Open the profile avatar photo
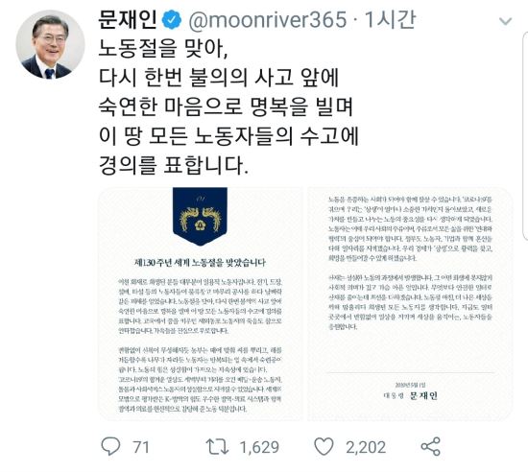 (x=50, y=45)
